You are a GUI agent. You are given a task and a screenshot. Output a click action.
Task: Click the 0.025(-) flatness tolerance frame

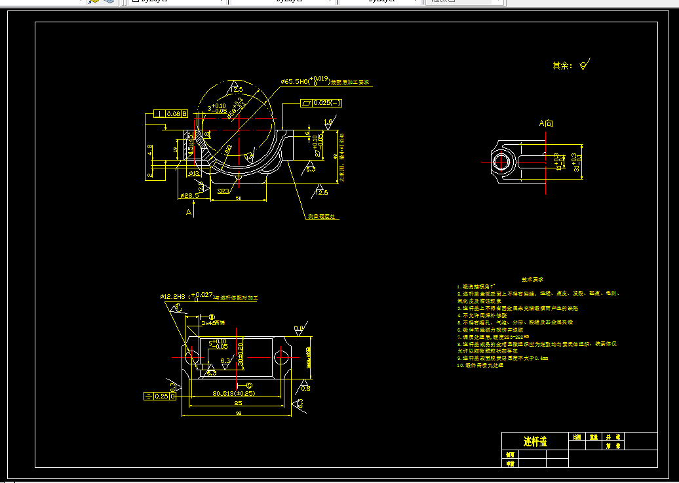pyautogui.click(x=321, y=103)
